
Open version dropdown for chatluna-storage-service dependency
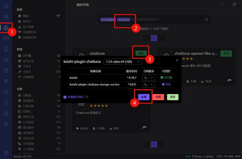tap(149, 85)
